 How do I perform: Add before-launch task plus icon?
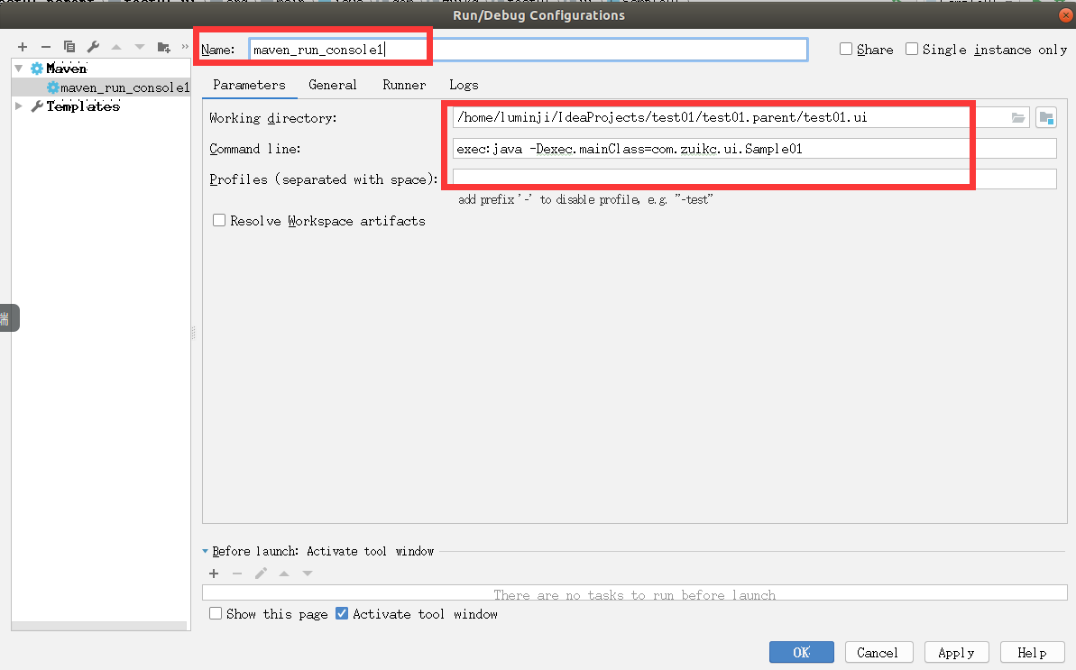(x=214, y=574)
